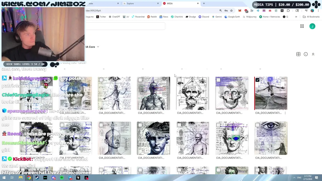Open the Drudge bookmark

pyautogui.click(x=191, y=17)
